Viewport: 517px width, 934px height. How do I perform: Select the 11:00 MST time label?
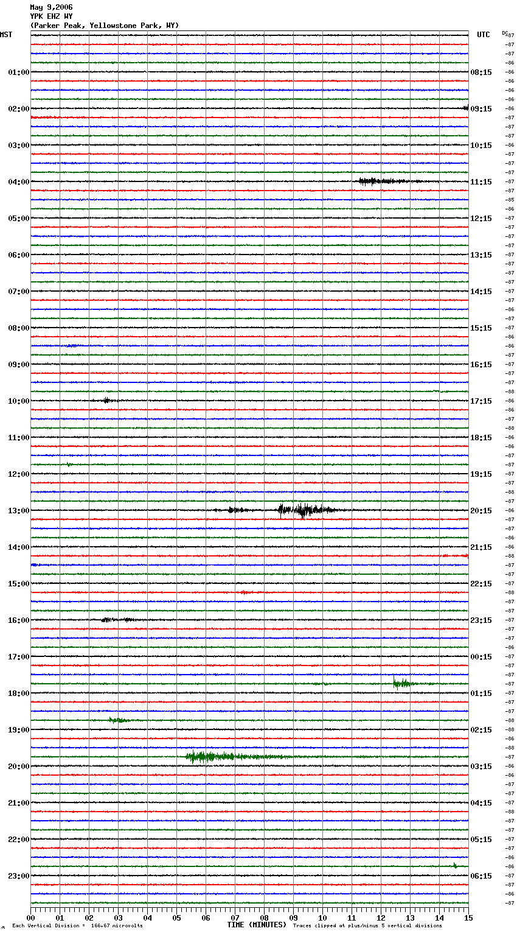19,438
